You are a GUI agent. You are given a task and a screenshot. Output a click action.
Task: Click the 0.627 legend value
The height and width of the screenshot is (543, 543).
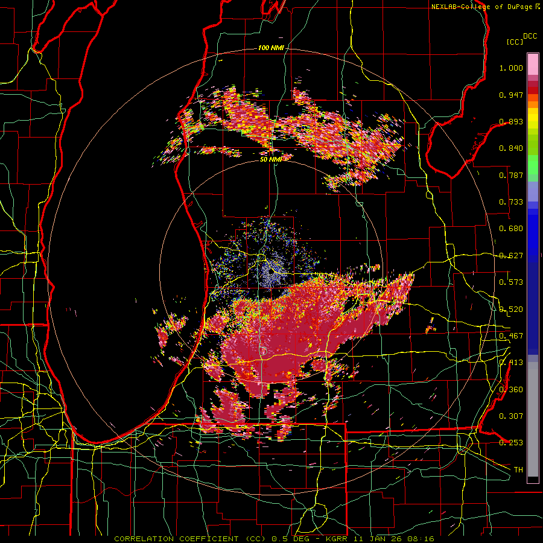tap(511, 256)
